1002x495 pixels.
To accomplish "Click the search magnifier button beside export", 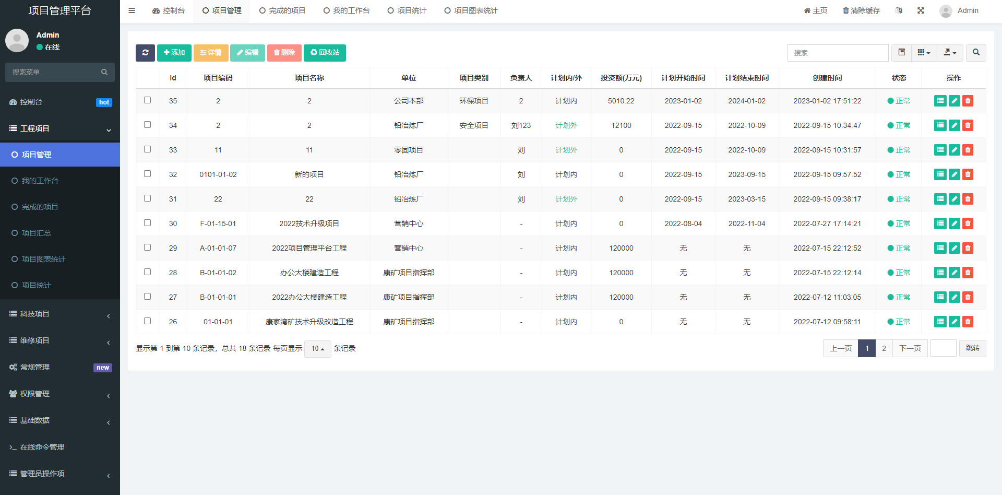I will [x=976, y=53].
